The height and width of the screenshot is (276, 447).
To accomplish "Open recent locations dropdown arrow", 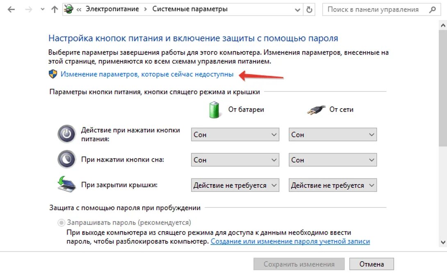I will (x=43, y=9).
